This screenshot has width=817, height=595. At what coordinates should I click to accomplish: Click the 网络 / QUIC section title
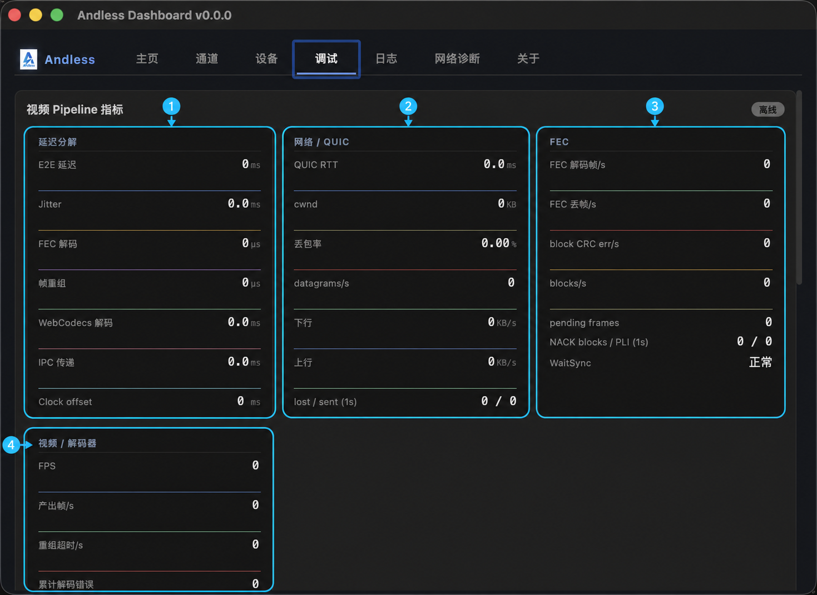tap(321, 142)
